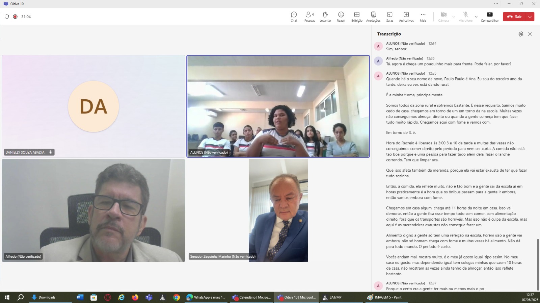This screenshot has height=303, width=540.
Task: Select DANIELLY SOUZA ABADIA participant tile
Action: point(93,106)
